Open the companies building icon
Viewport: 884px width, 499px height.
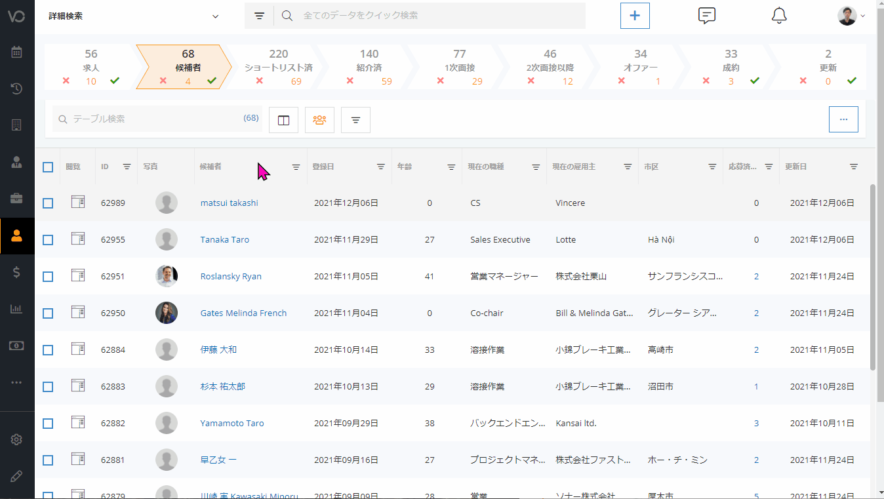17,125
